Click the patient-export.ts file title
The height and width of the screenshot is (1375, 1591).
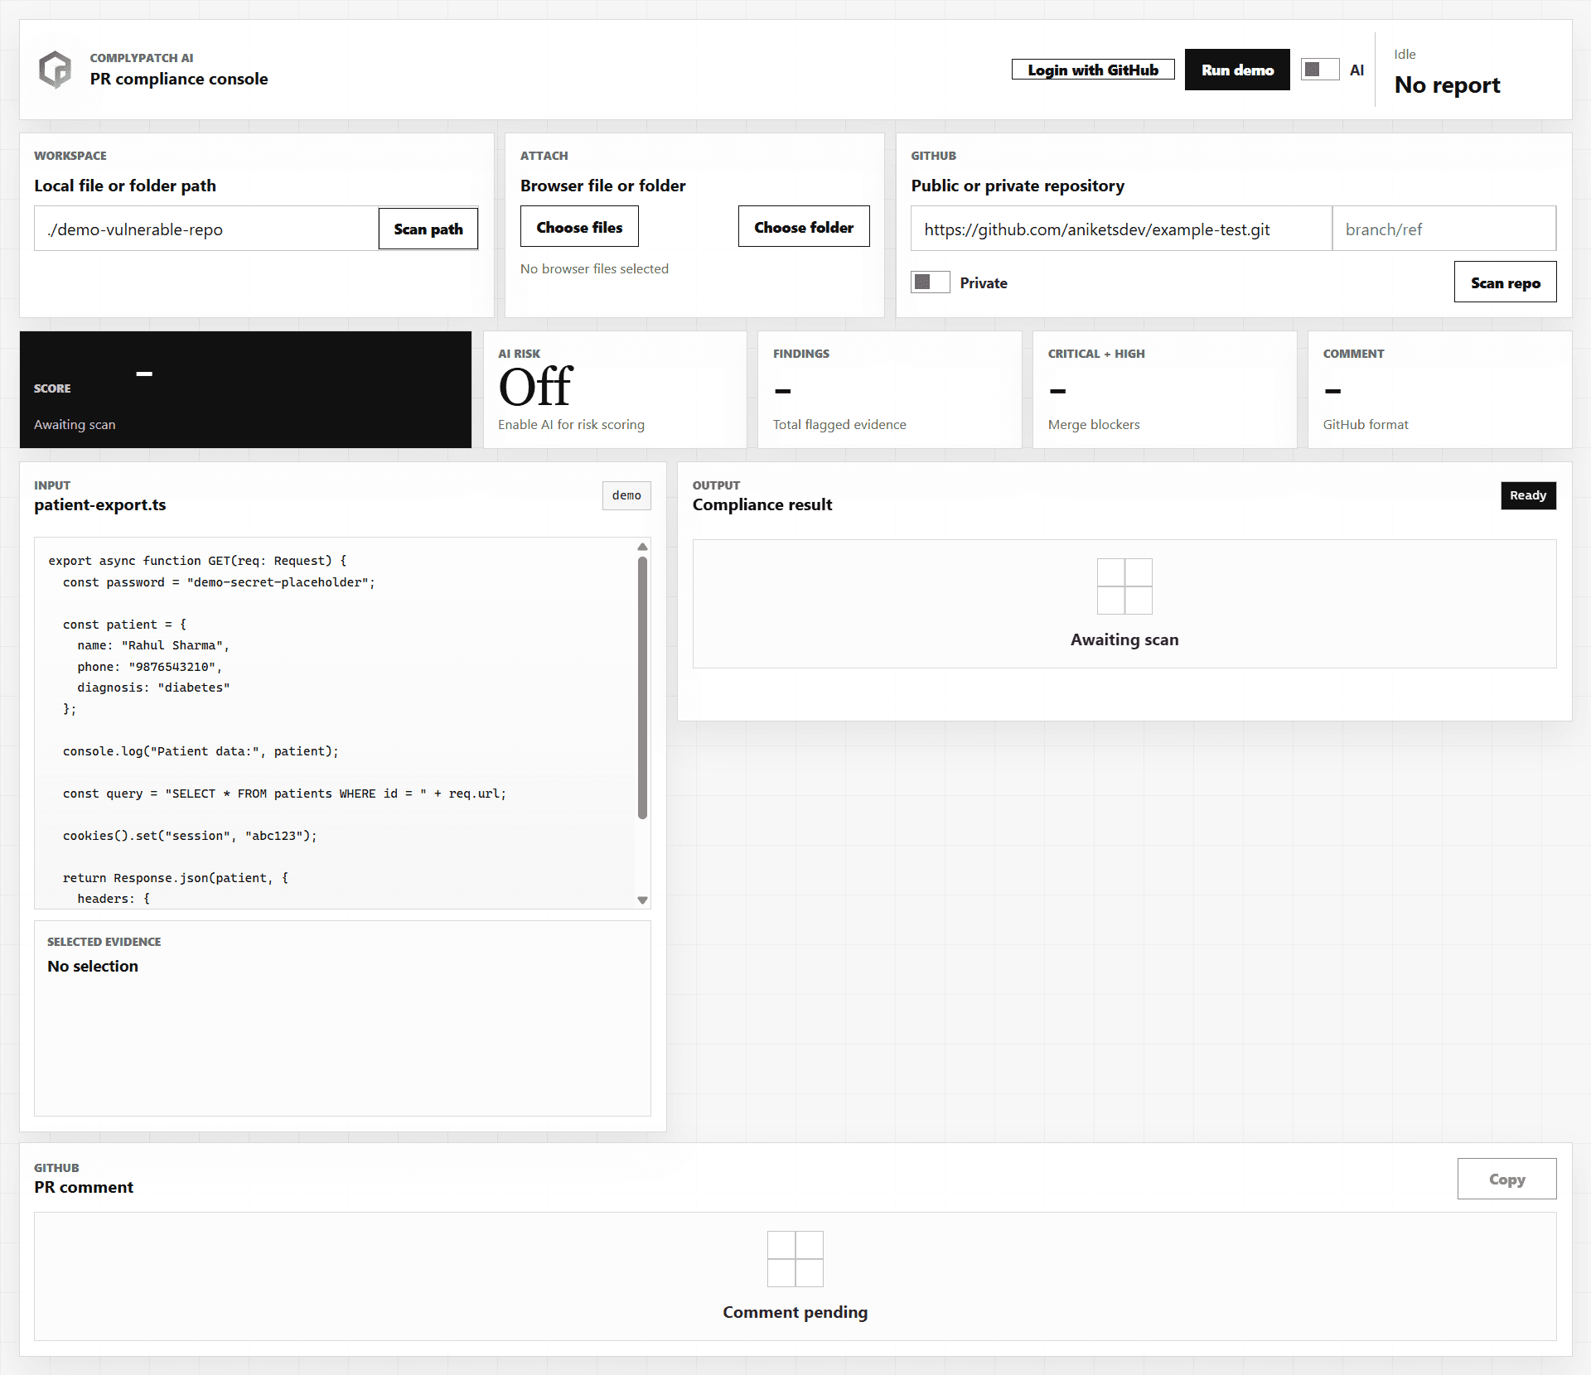click(x=100, y=504)
